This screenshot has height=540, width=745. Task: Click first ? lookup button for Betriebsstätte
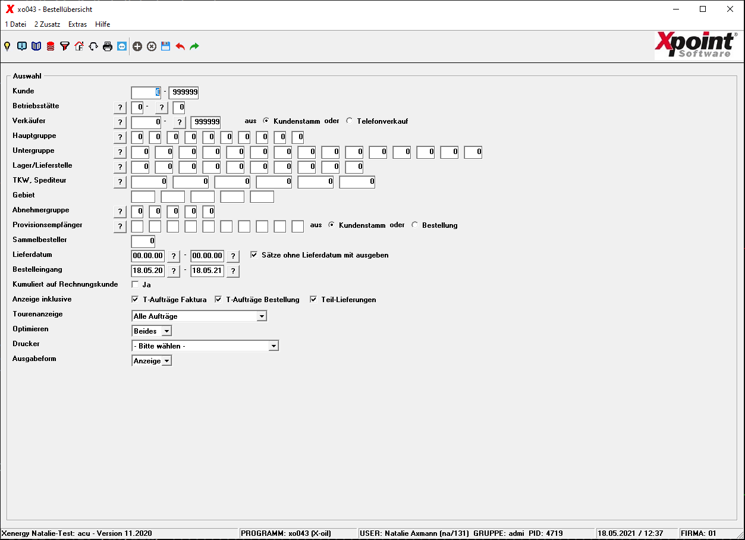tap(120, 108)
